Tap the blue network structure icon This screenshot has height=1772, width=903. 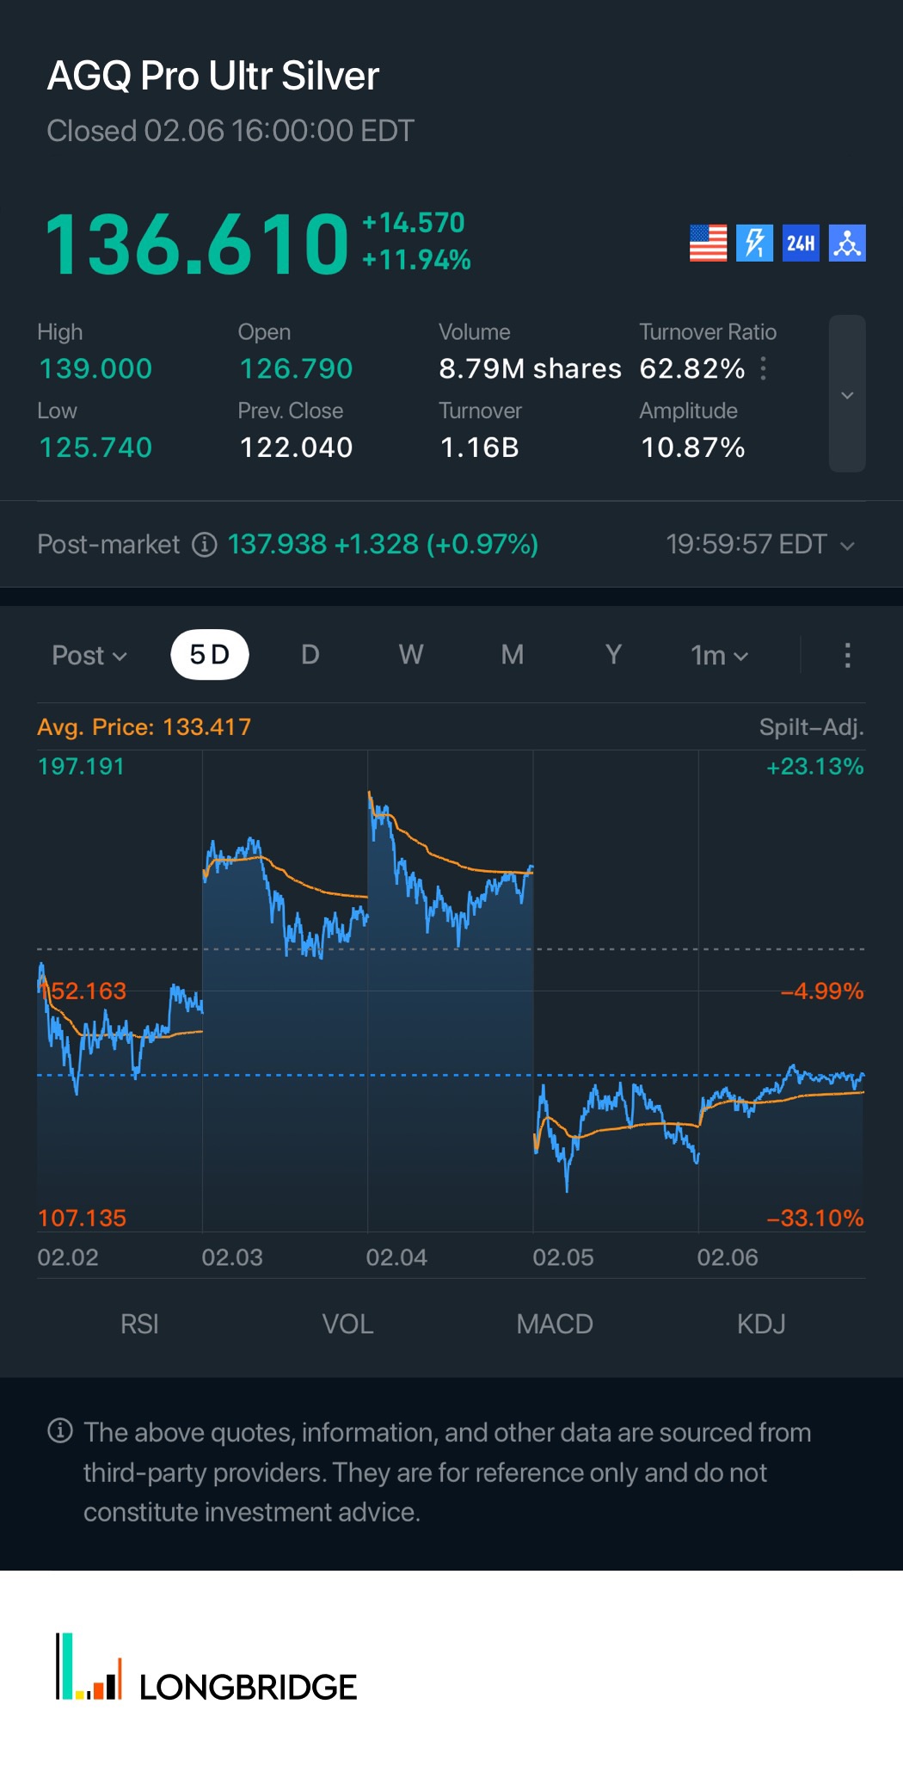tap(847, 244)
